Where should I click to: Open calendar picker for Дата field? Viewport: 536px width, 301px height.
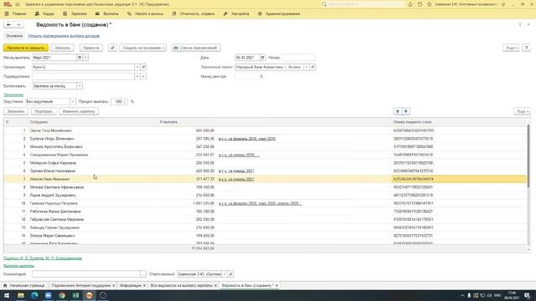tap(262, 58)
